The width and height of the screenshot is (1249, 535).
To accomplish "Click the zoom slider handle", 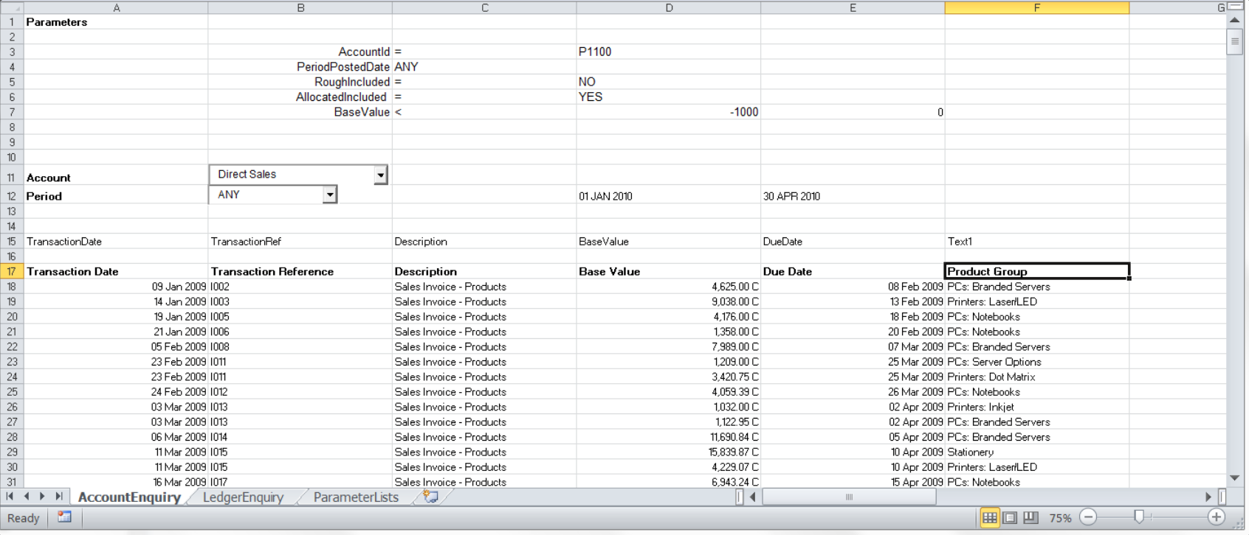I will coord(1139,517).
